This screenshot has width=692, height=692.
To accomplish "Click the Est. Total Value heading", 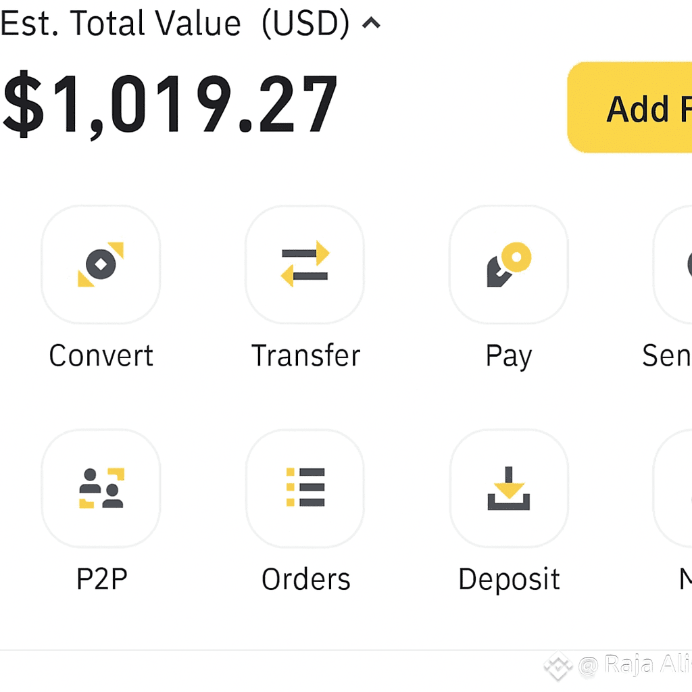I will pyautogui.click(x=120, y=24).
